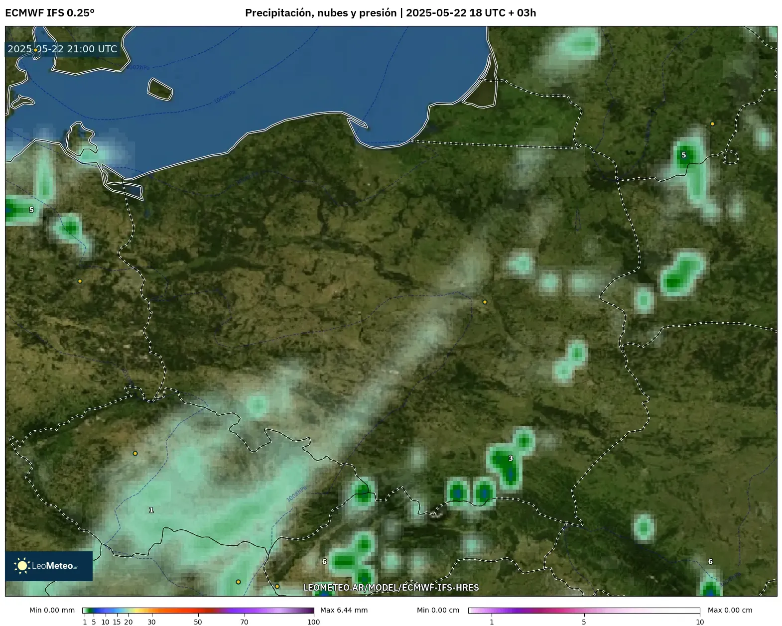This screenshot has width=782, height=626.
Task: Select the '2025-05-22 21:00 UTC' timestamp label
Action: click(62, 49)
